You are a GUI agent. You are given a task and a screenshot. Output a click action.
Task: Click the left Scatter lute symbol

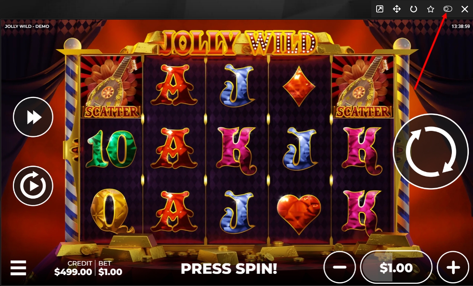click(x=111, y=87)
